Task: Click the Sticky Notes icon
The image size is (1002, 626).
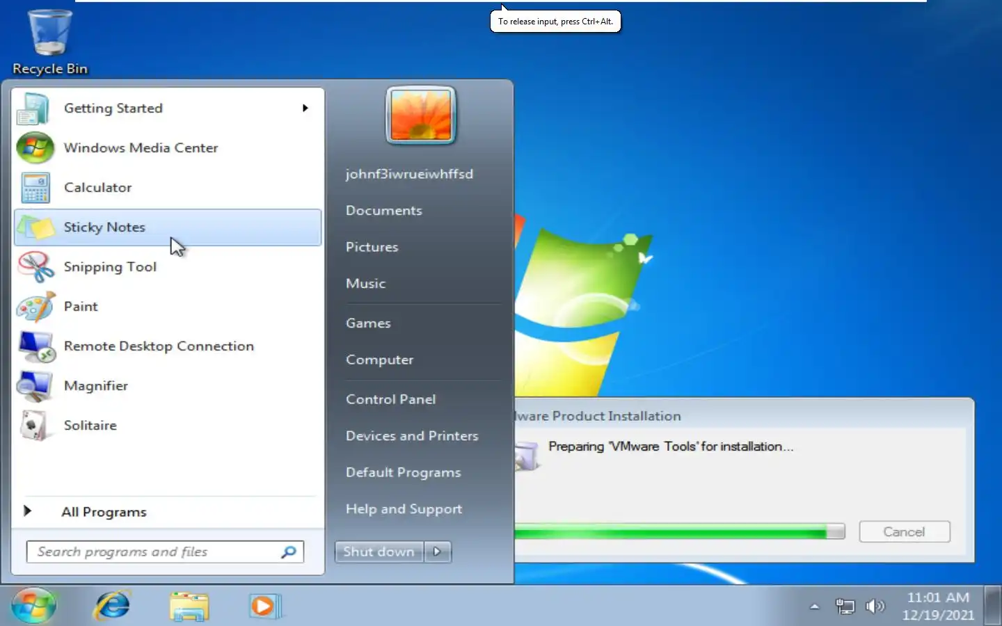Action: pyautogui.click(x=35, y=227)
